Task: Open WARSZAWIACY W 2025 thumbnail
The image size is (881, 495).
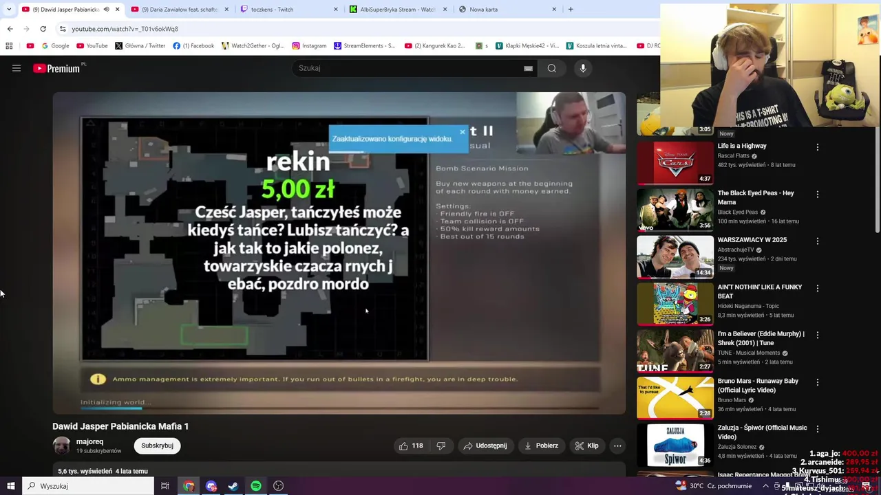Action: (x=675, y=256)
